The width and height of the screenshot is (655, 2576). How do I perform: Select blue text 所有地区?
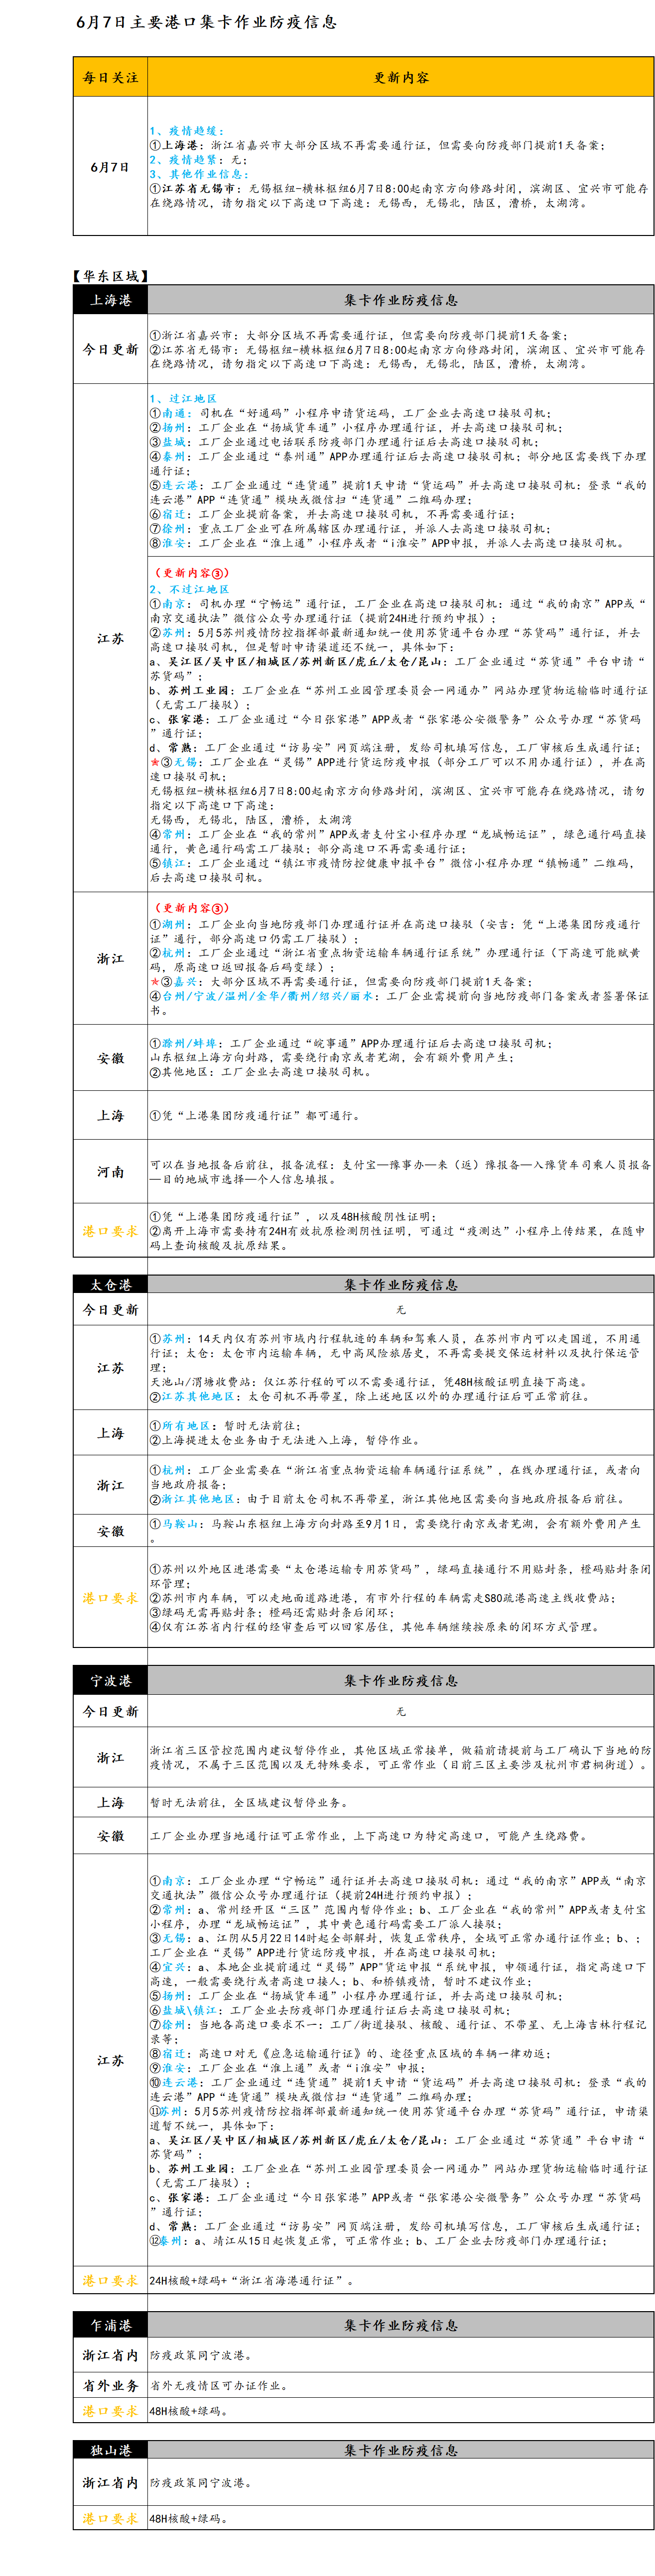point(186,1426)
